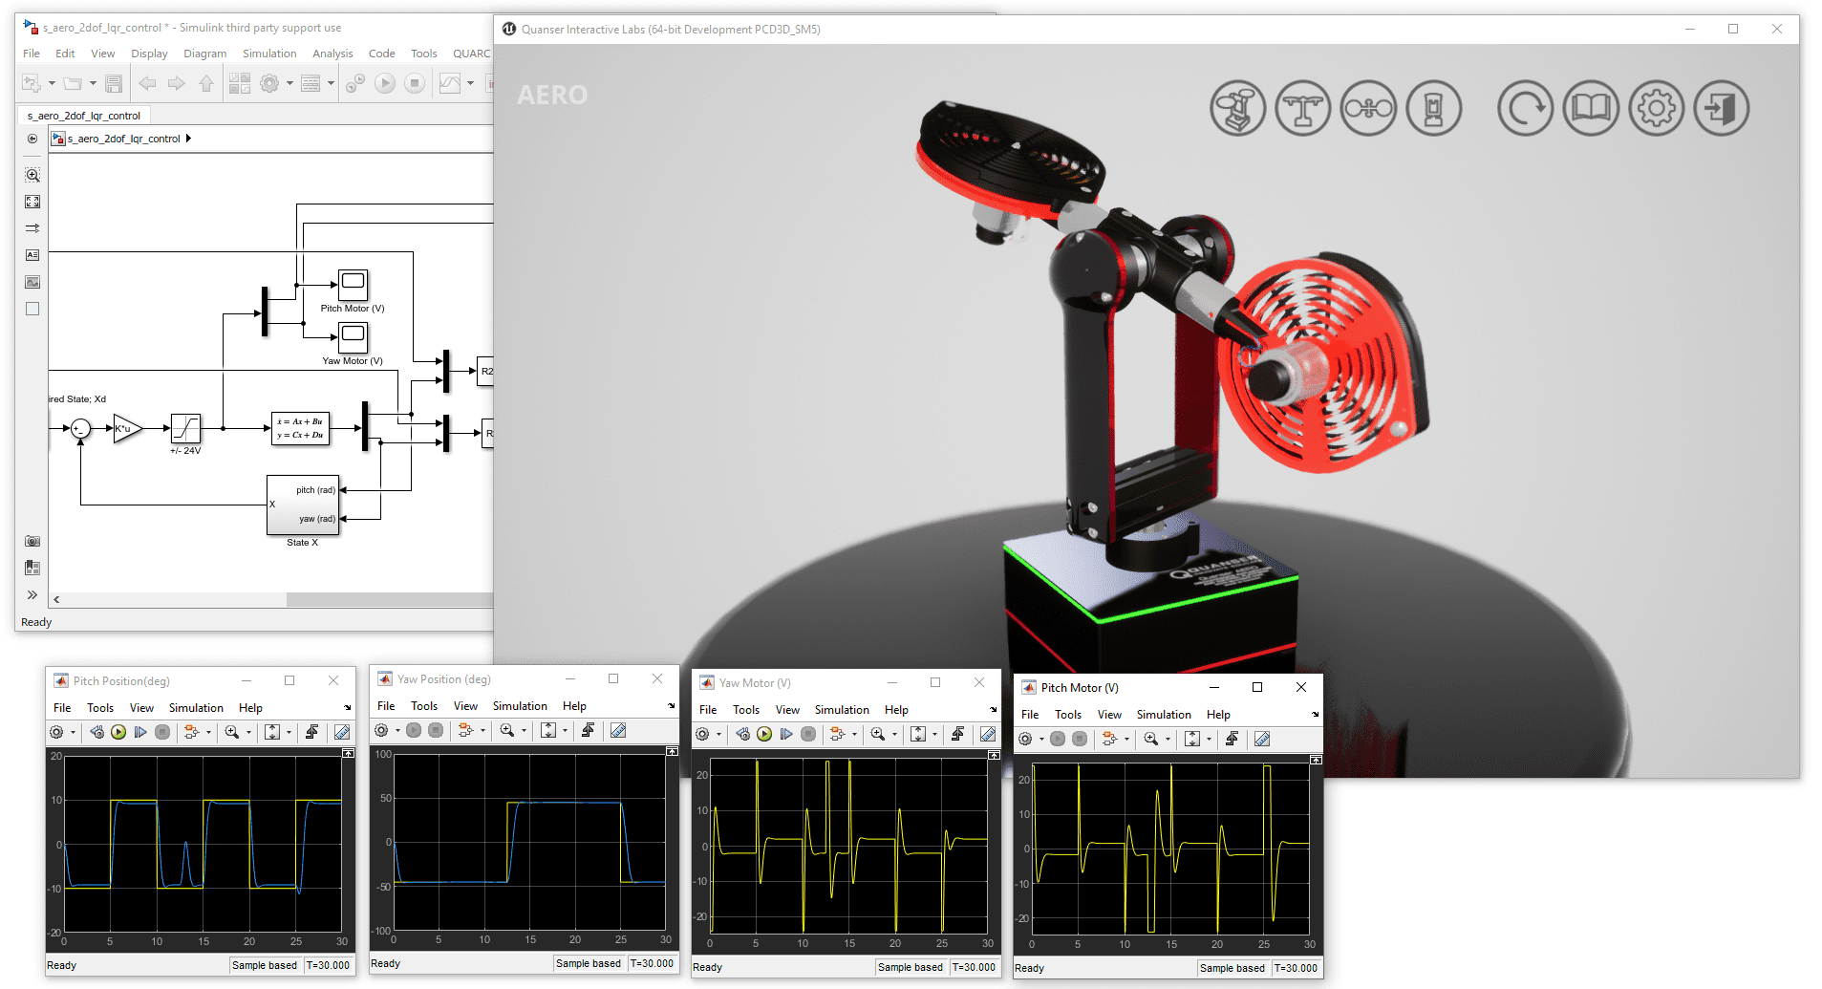Toggle maximize axes button in Pitch Motor plot
Image resolution: width=1822 pixels, height=989 pixels.
(1316, 760)
